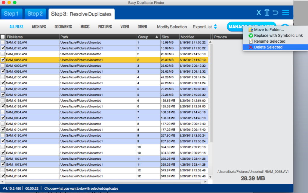Viewport: 308px width, 193px height.
Task: Click horizontal scroll right arrow
Action: pos(205,182)
